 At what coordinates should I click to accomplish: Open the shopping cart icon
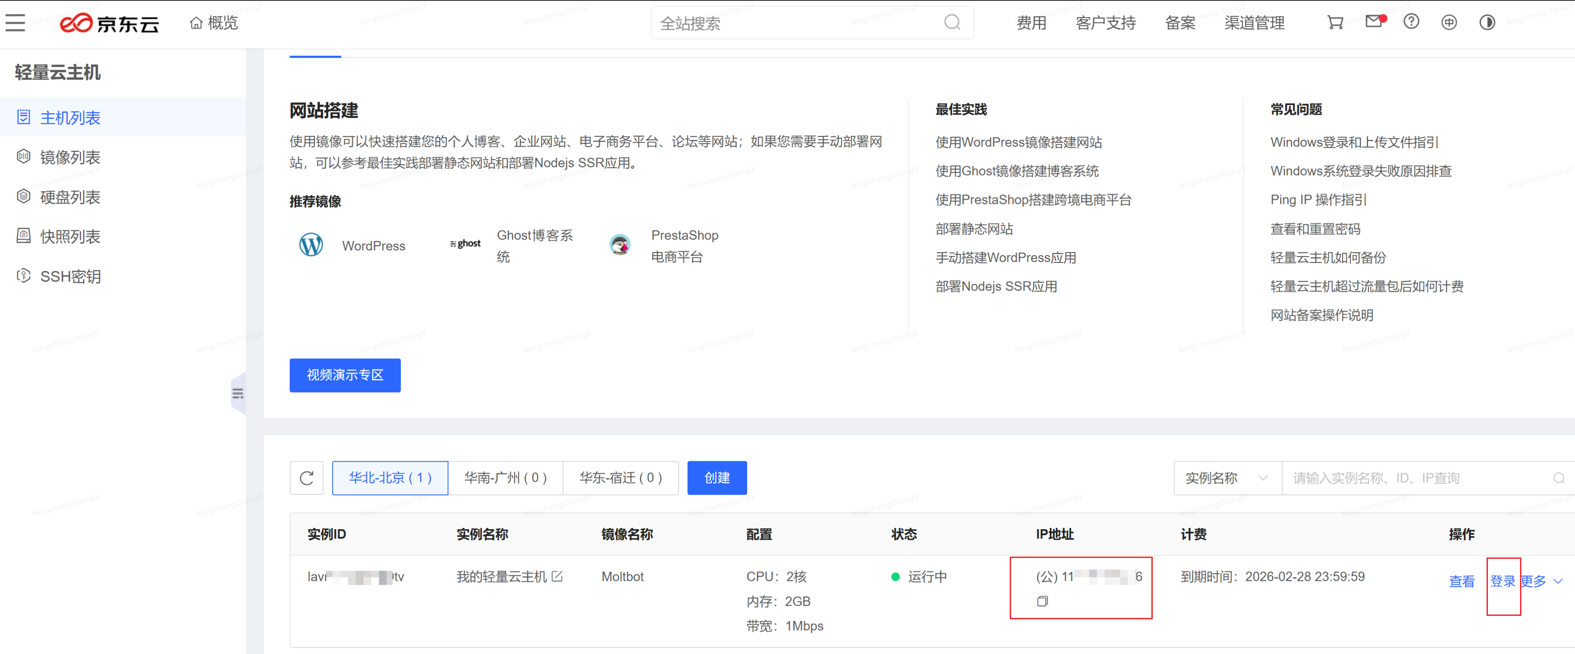tap(1335, 22)
